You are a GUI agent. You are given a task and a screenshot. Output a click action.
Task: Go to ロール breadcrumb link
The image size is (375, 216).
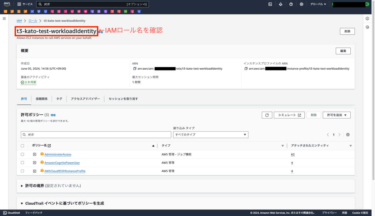pyautogui.click(x=33, y=21)
